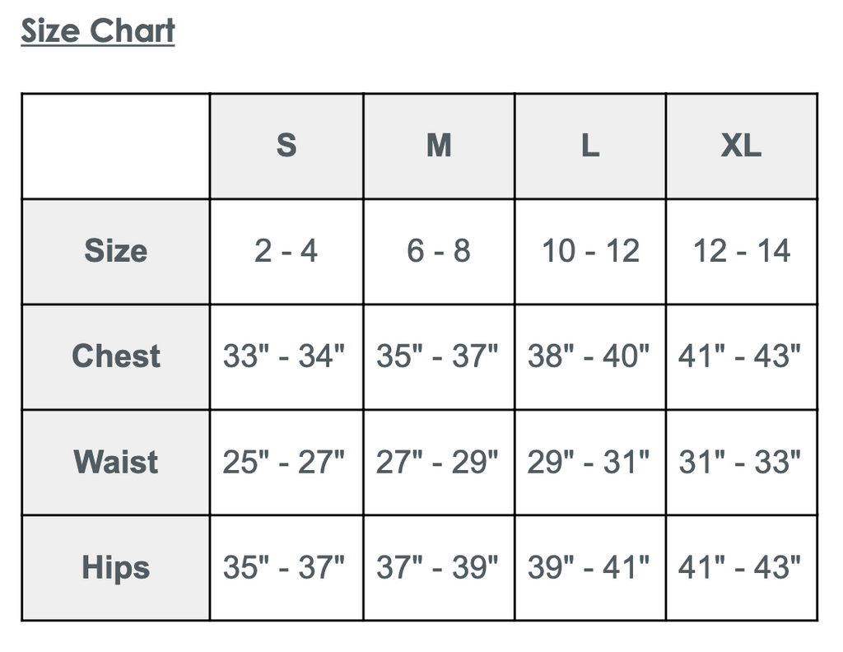The height and width of the screenshot is (652, 843).
Task: Select the Size row label
Action: pos(116,251)
